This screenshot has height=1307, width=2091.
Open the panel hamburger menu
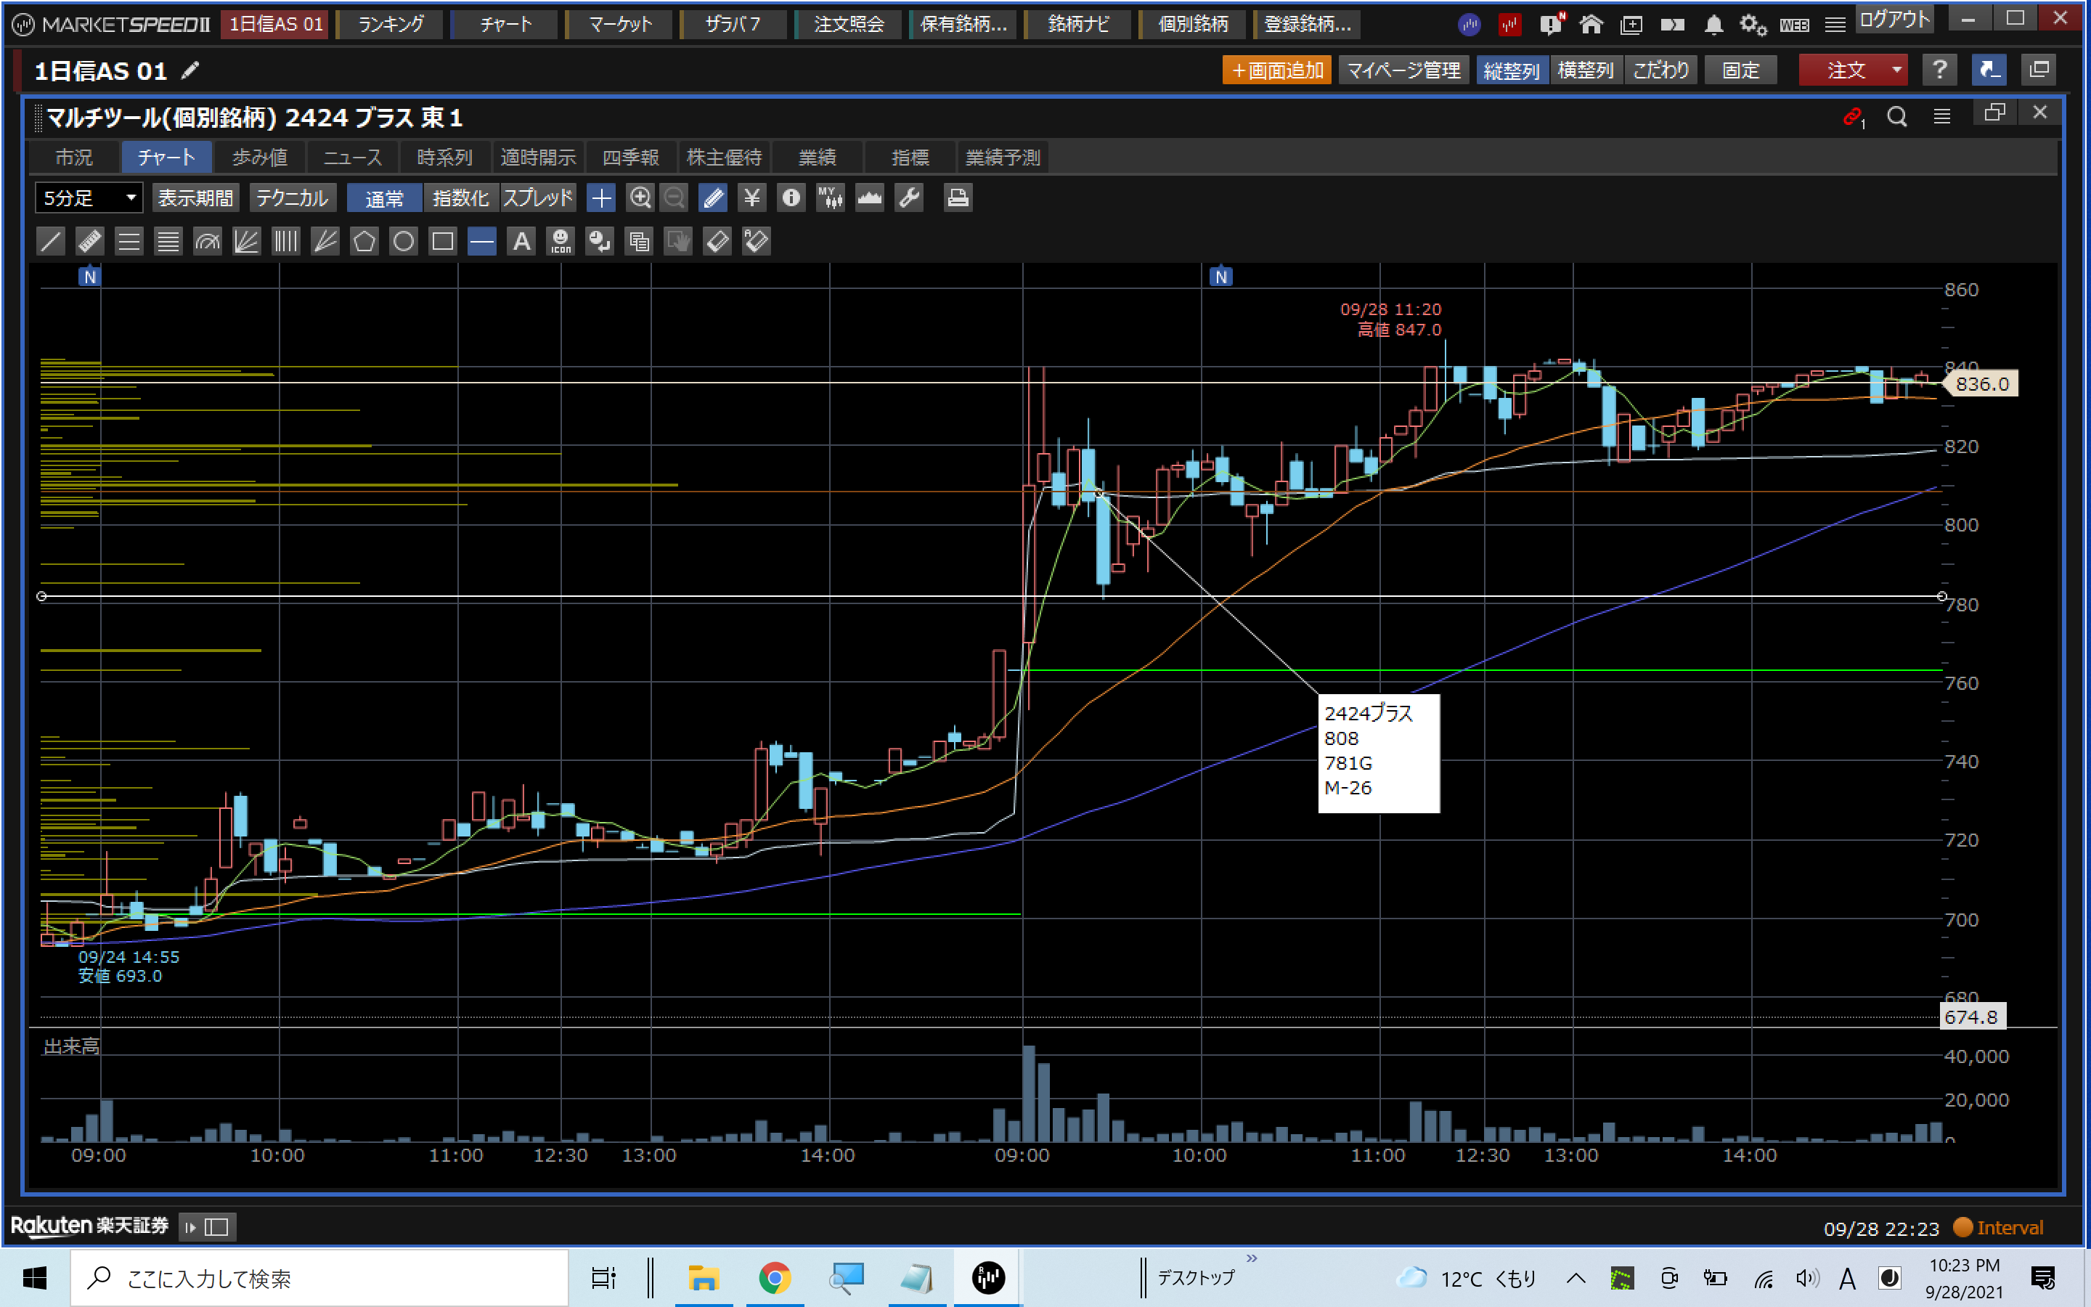tap(1941, 117)
